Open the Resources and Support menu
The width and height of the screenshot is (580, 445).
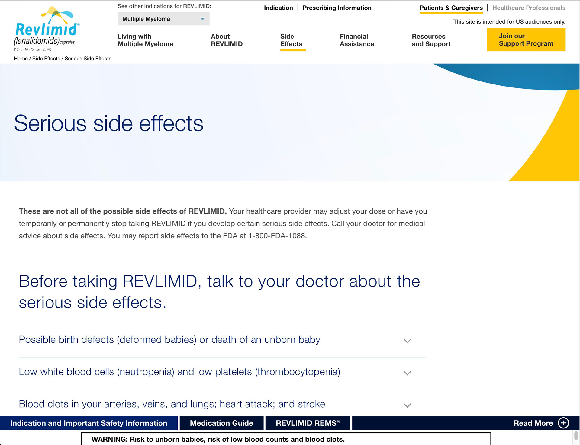[x=431, y=40]
